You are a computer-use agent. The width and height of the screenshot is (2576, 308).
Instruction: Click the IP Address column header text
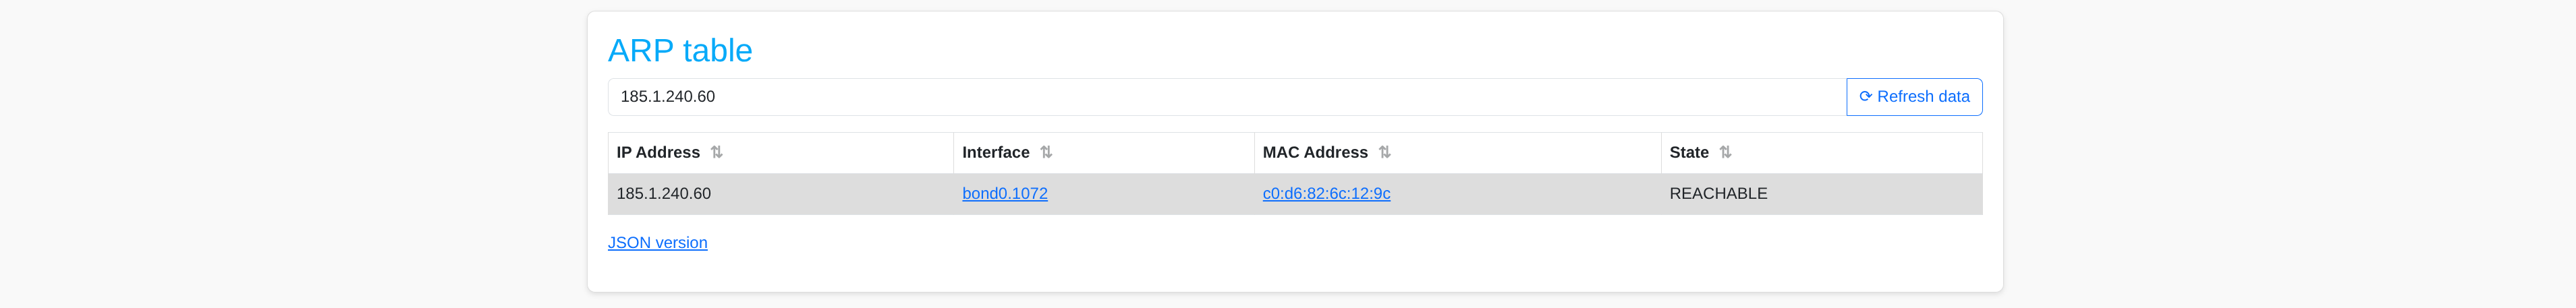[x=658, y=152]
